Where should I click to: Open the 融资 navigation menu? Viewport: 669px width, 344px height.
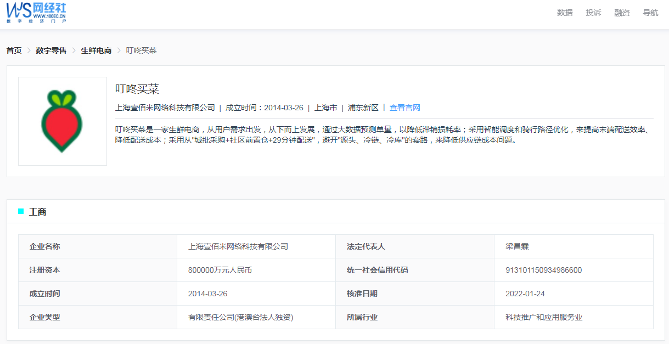[622, 13]
